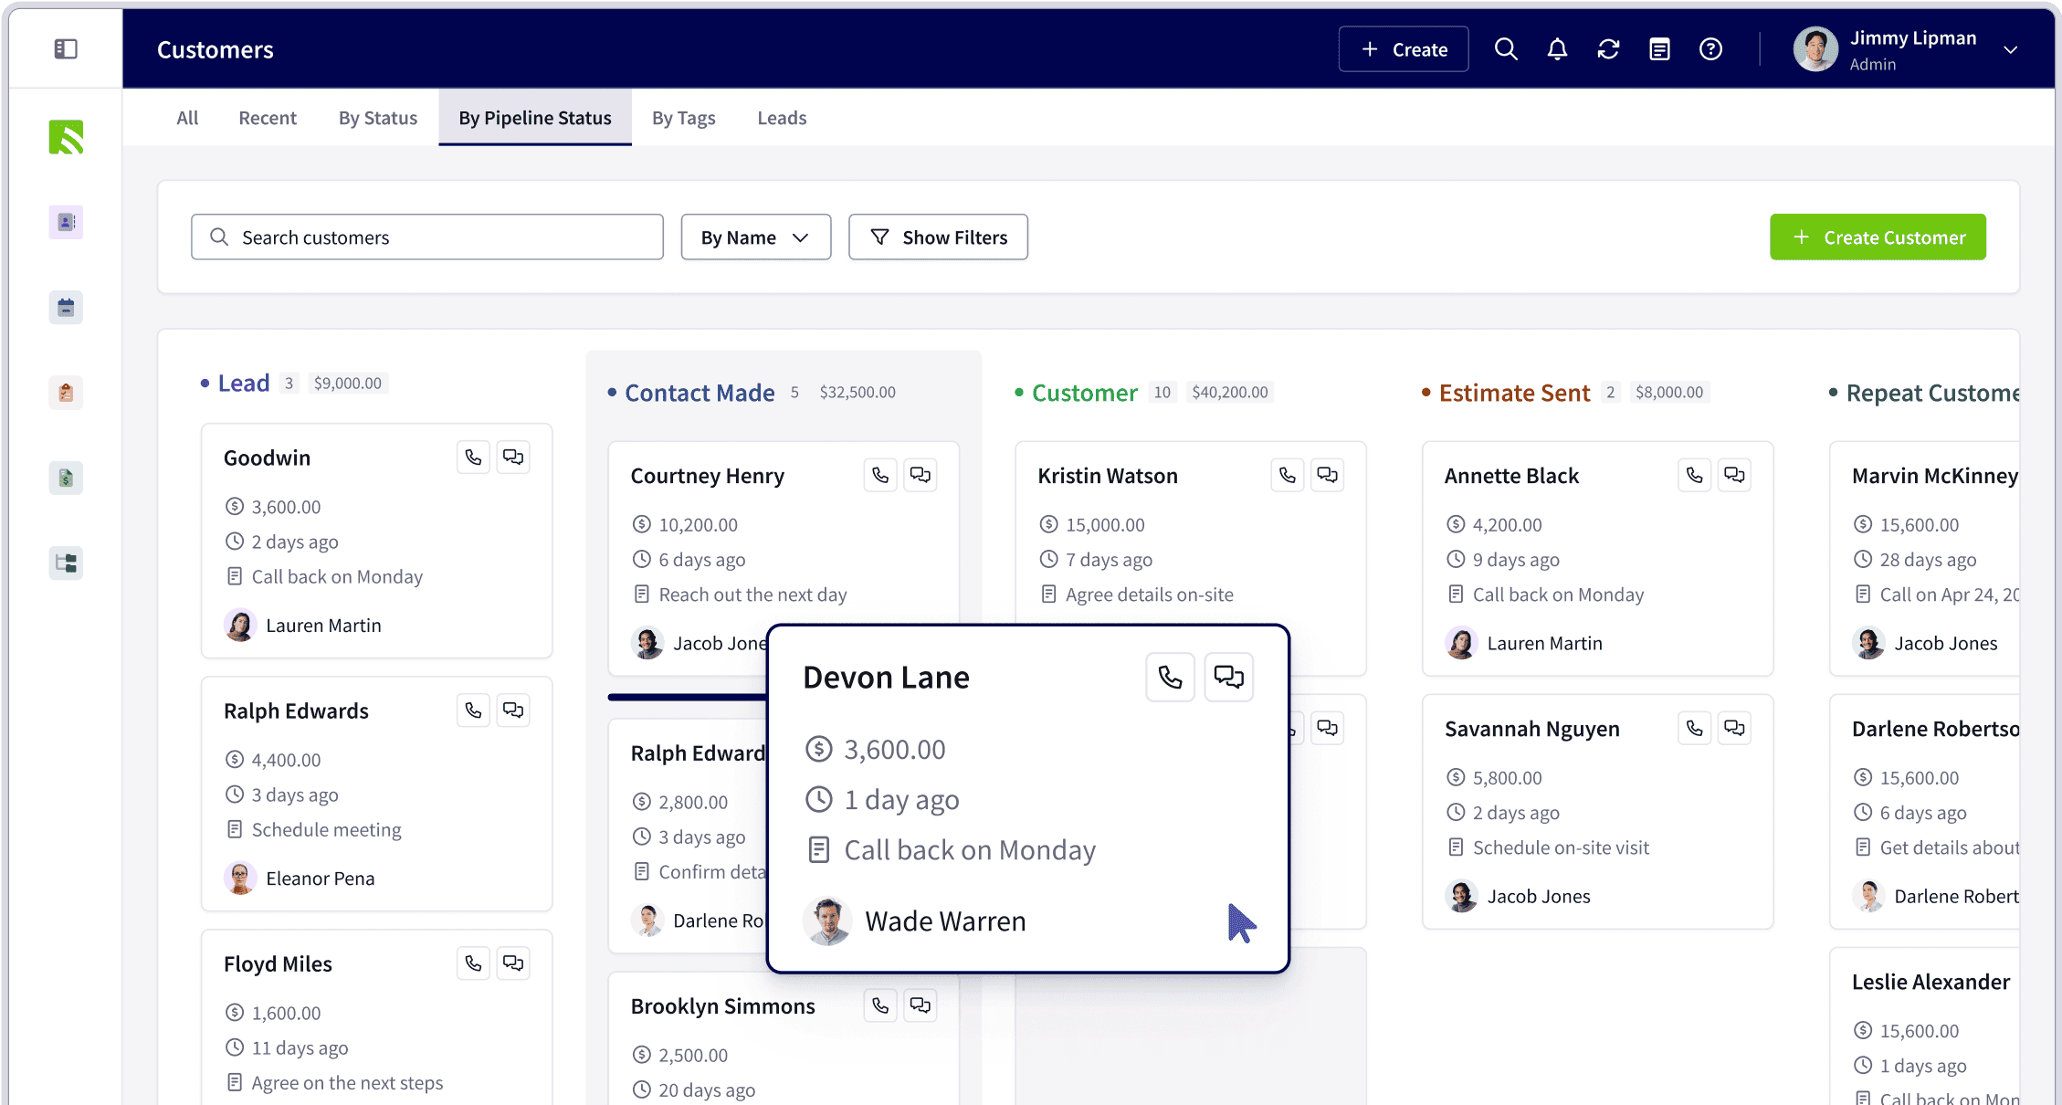This screenshot has height=1105, width=2062.
Task: Click the refresh/sync icon in navbar
Action: point(1609,49)
